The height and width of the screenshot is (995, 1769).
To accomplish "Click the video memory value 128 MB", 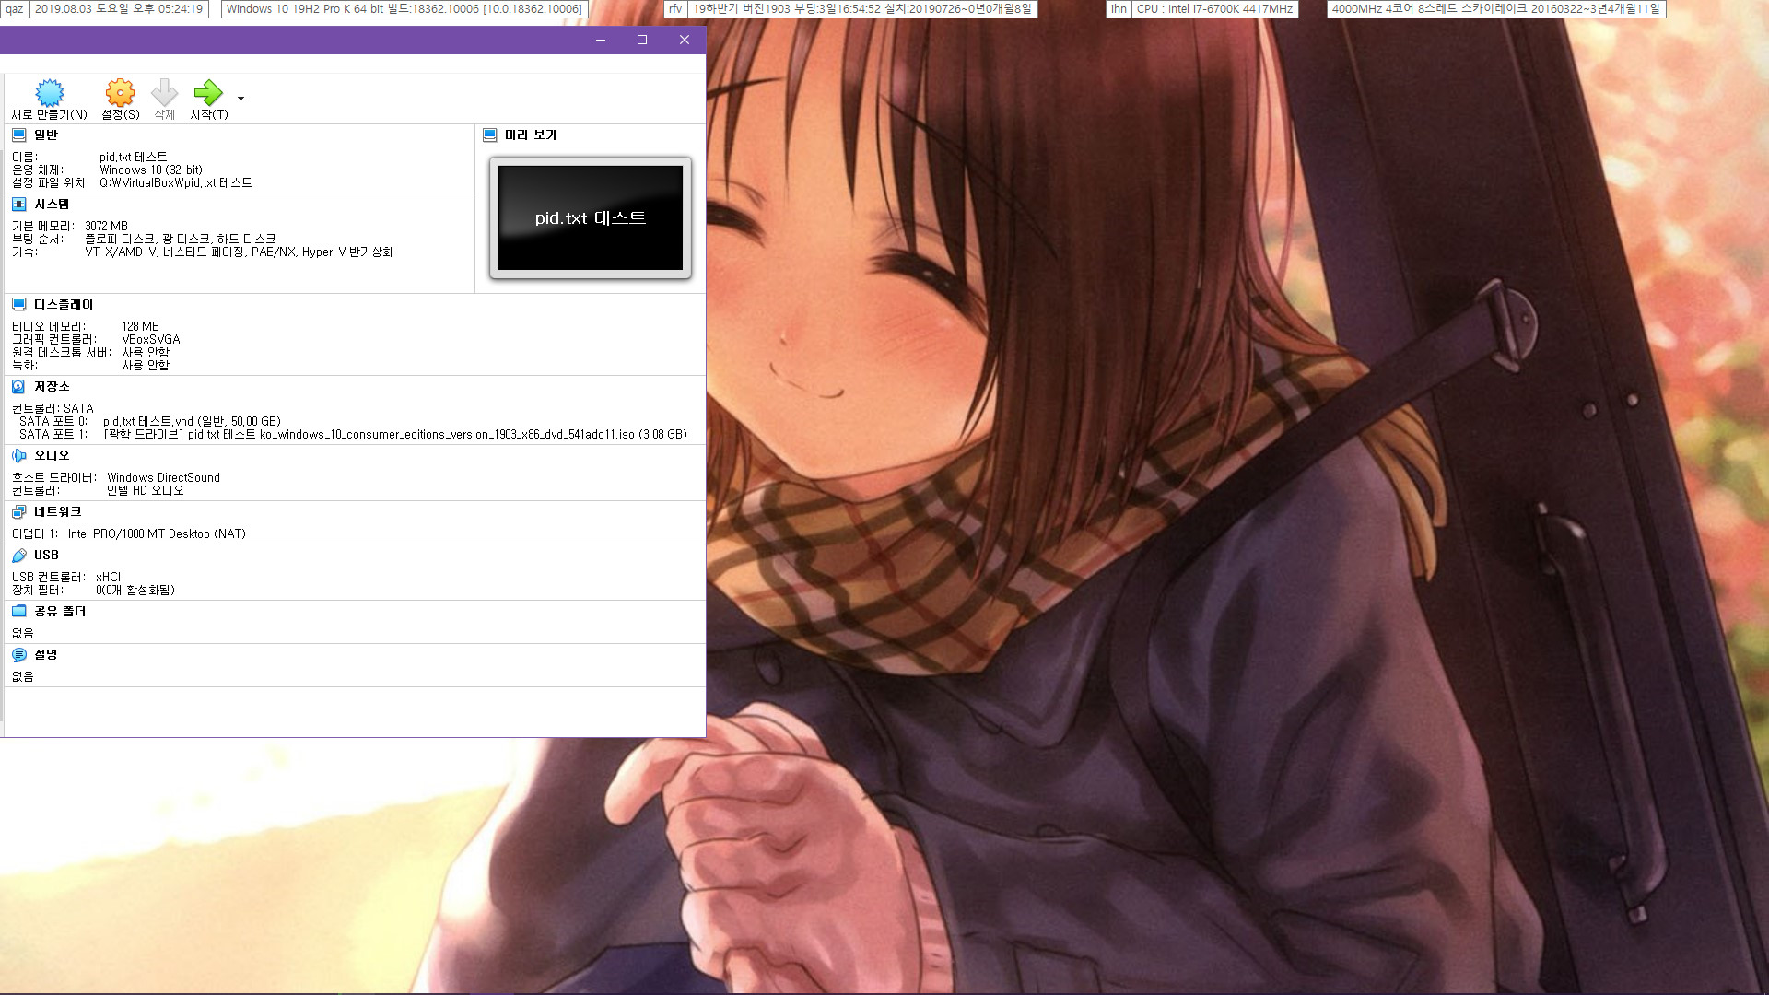I will click(x=140, y=327).
